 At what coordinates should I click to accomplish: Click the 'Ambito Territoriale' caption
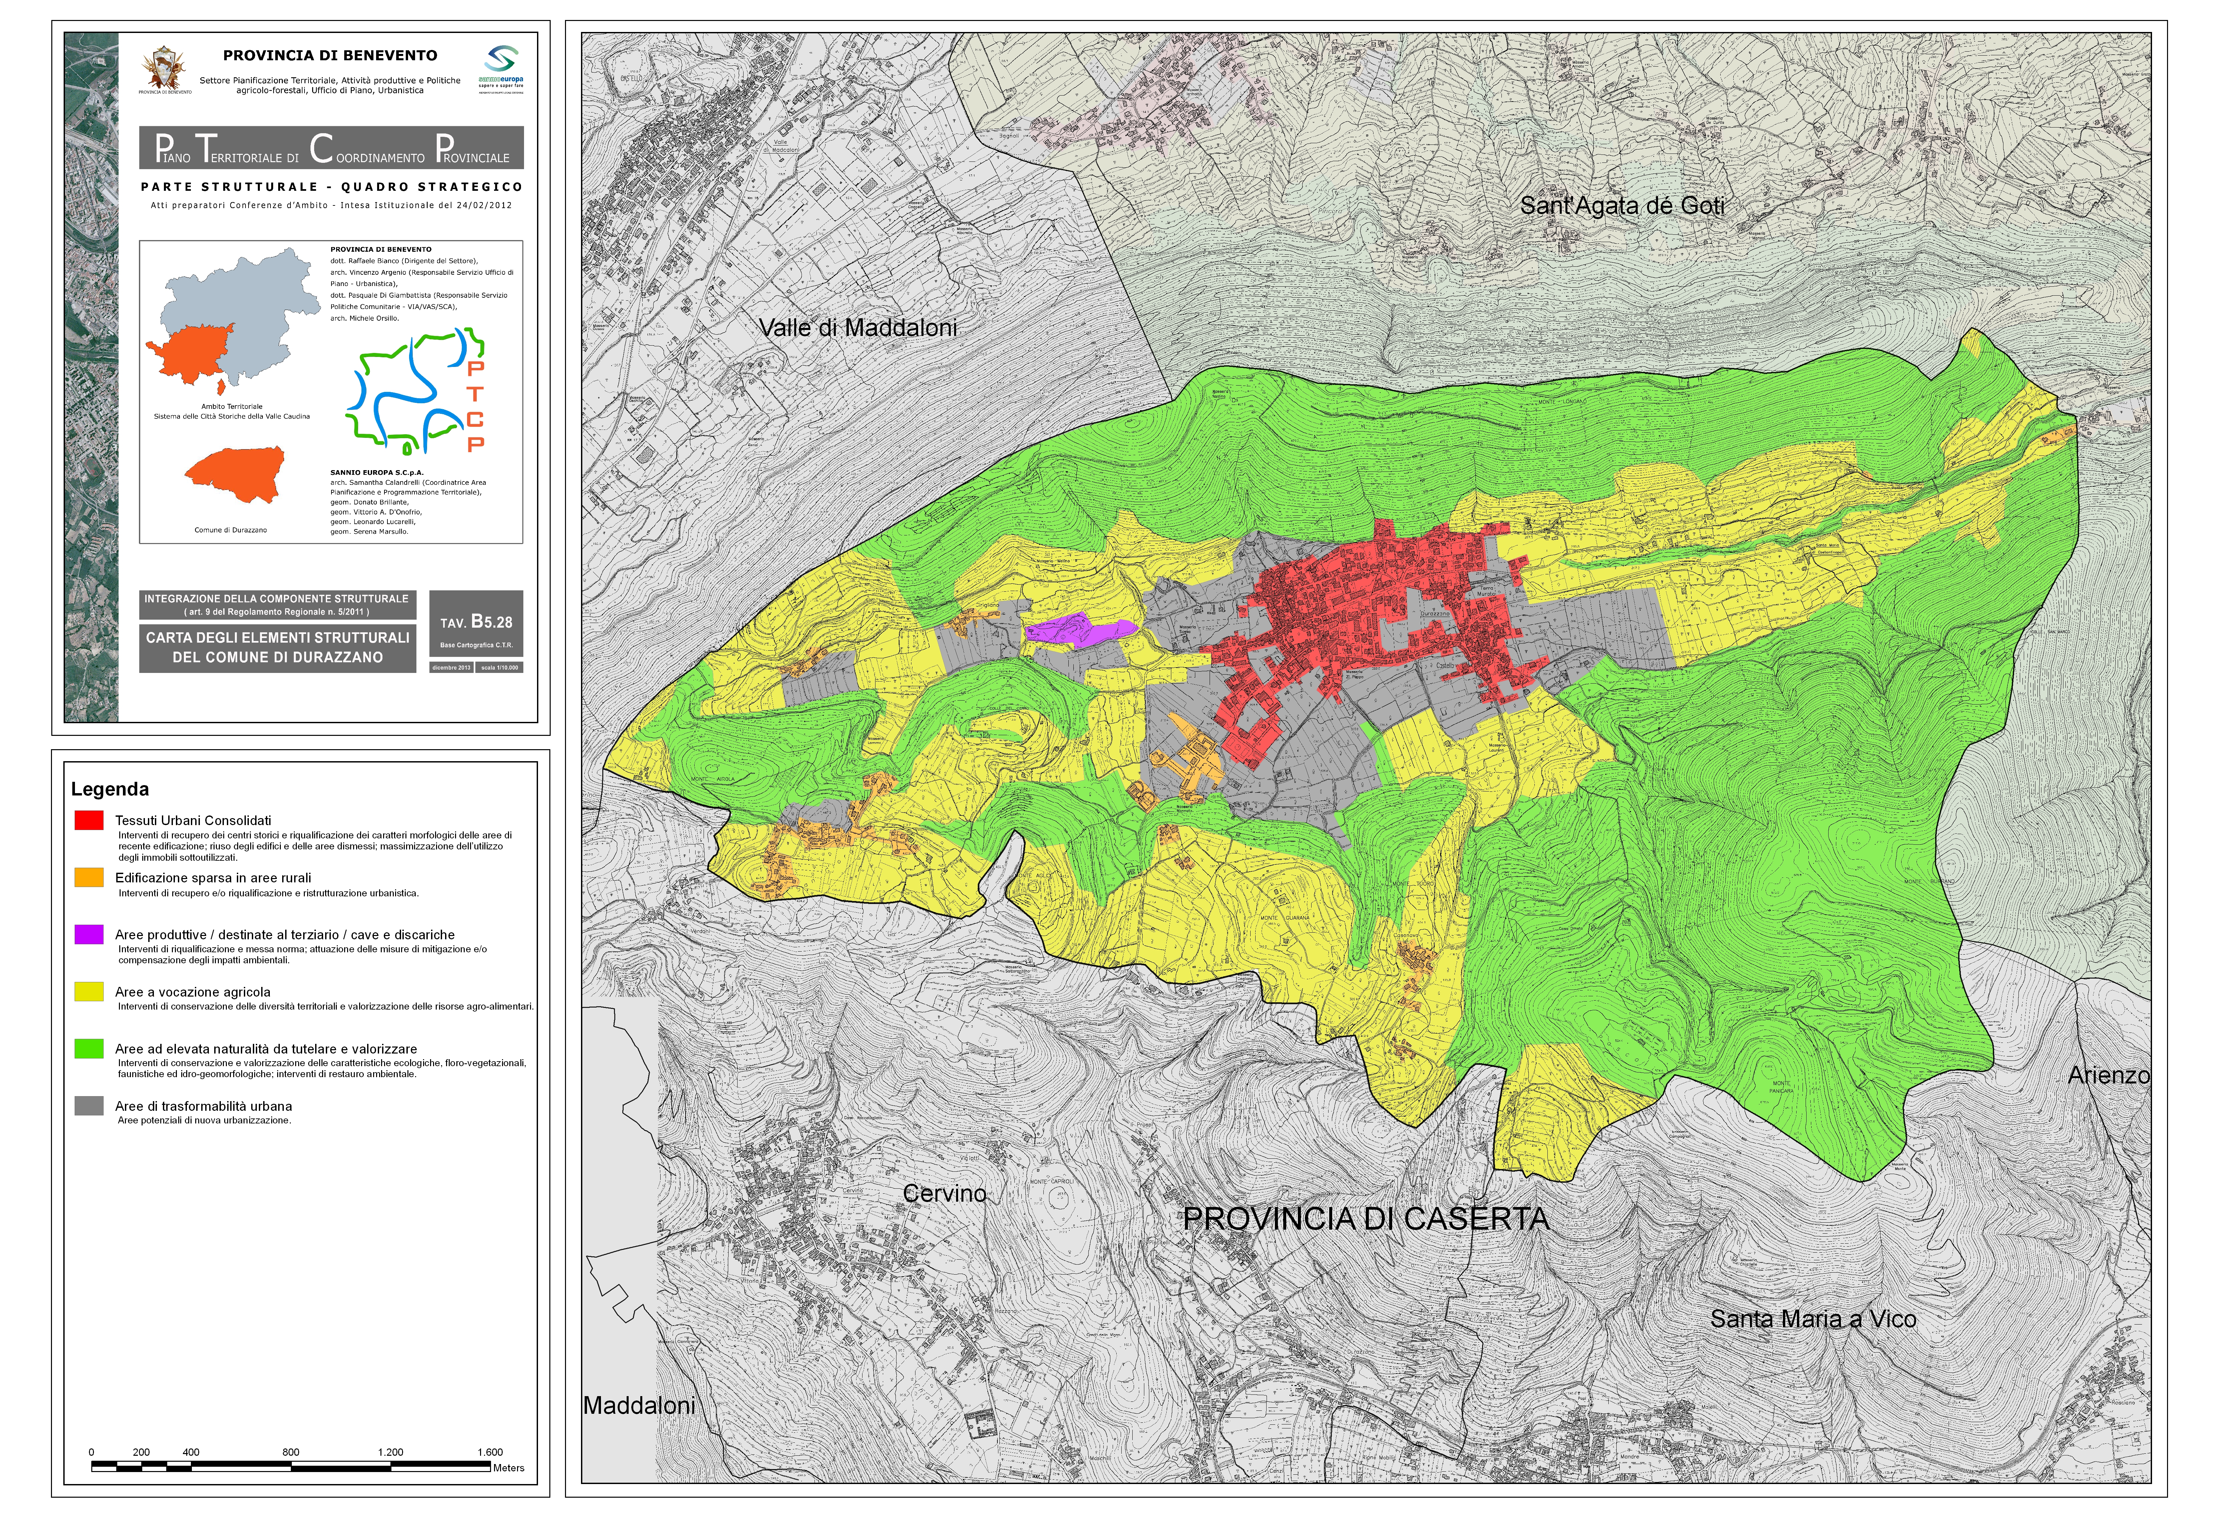tap(232, 407)
